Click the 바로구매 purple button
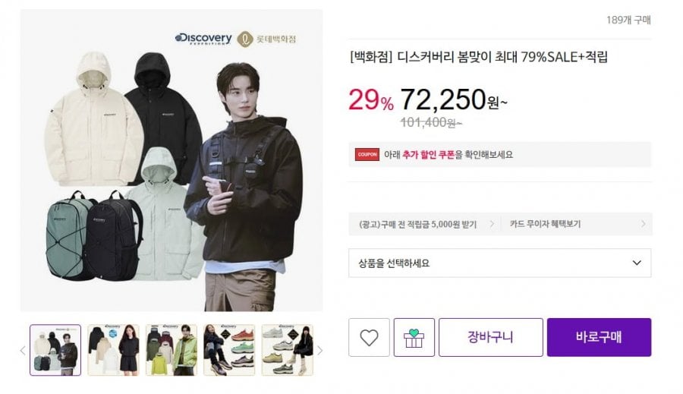The image size is (683, 394). (599, 337)
